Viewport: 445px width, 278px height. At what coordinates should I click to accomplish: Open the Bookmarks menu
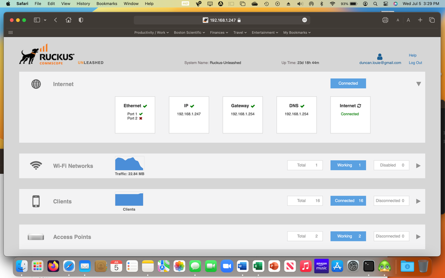click(x=107, y=4)
